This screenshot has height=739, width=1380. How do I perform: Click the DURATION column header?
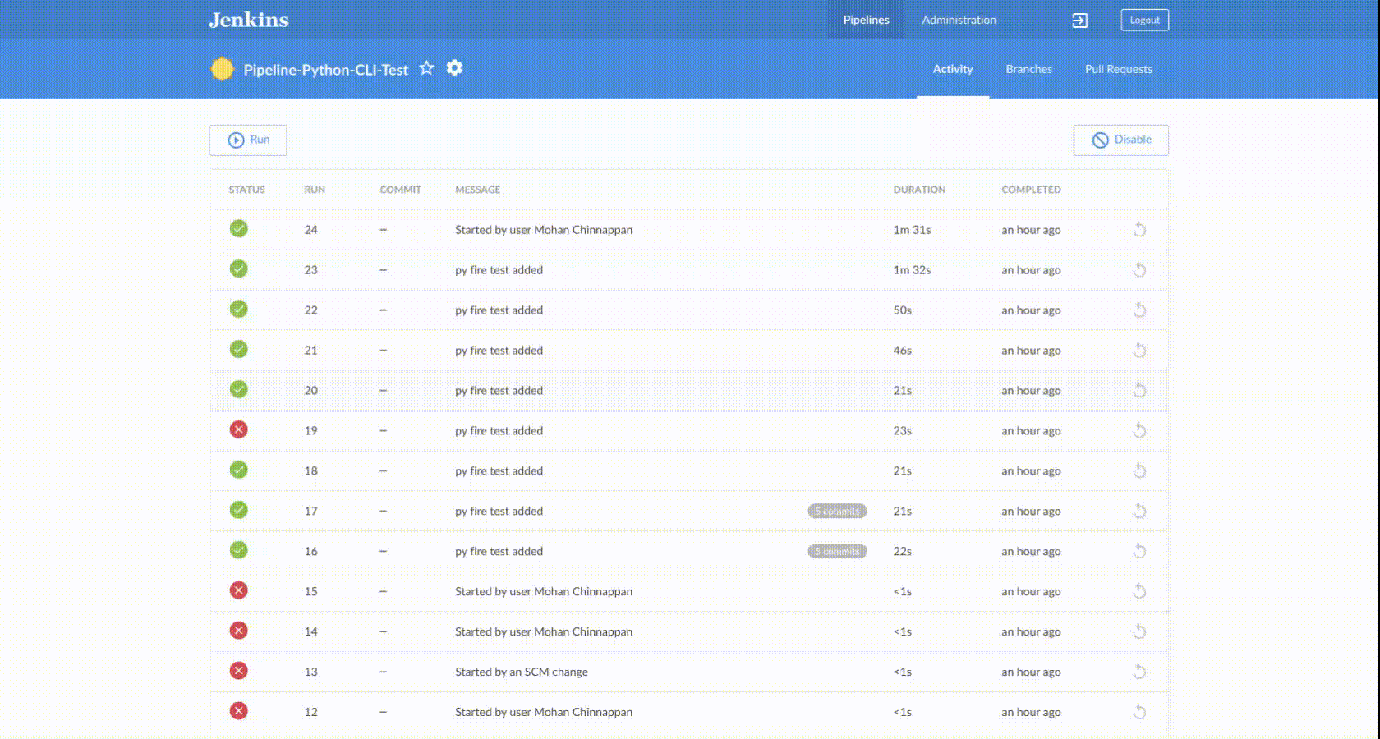coord(919,190)
